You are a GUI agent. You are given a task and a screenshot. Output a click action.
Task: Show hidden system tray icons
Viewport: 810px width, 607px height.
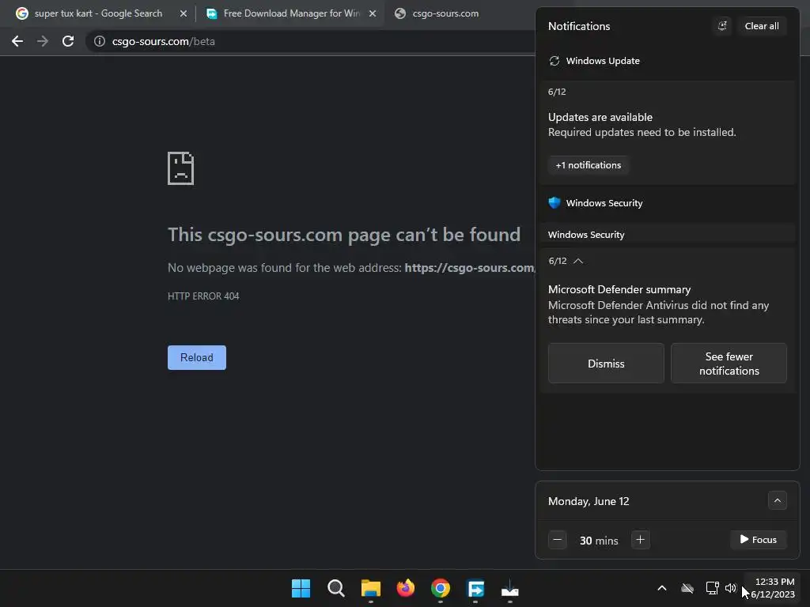[662, 588]
